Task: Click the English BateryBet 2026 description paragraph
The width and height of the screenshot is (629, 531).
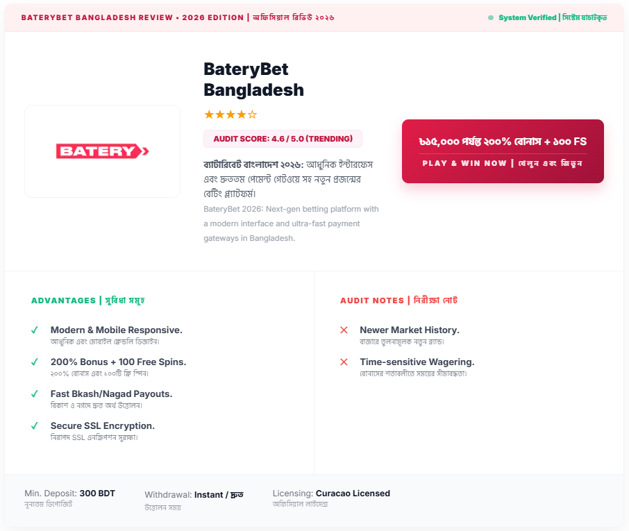Action: coord(291,224)
